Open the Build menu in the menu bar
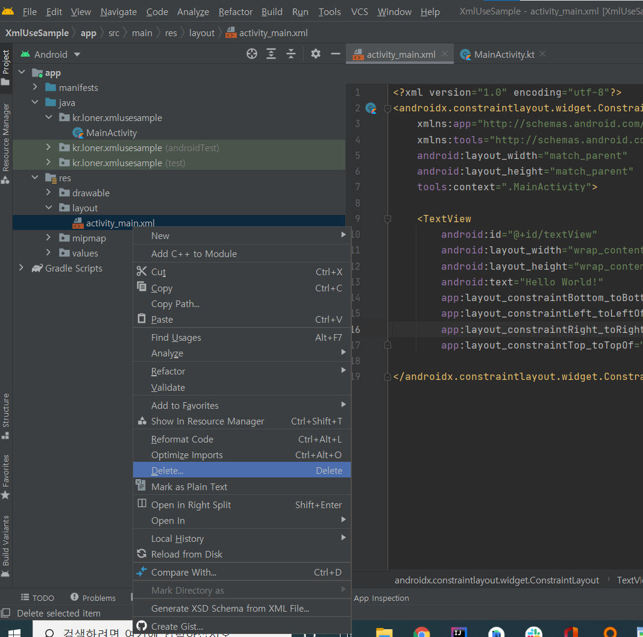The width and height of the screenshot is (643, 637). tap(272, 12)
